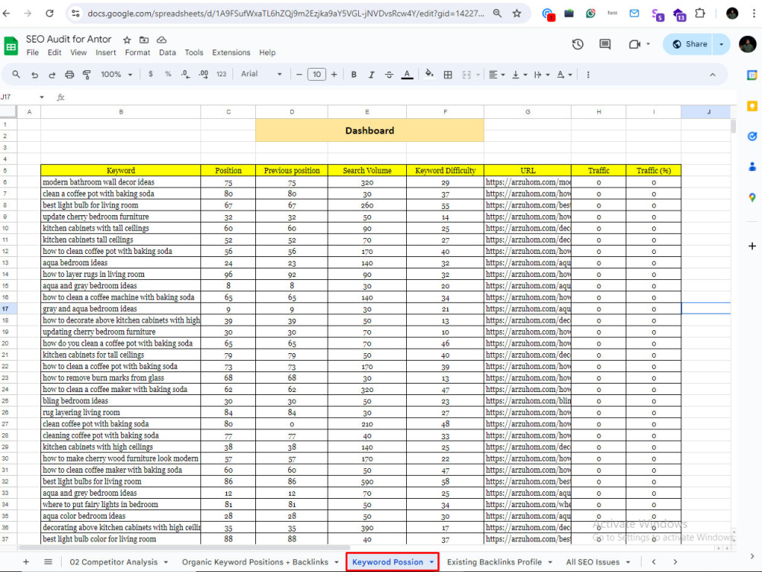The width and height of the screenshot is (762, 572).
Task: Toggle strikethrough formatting
Action: click(389, 75)
